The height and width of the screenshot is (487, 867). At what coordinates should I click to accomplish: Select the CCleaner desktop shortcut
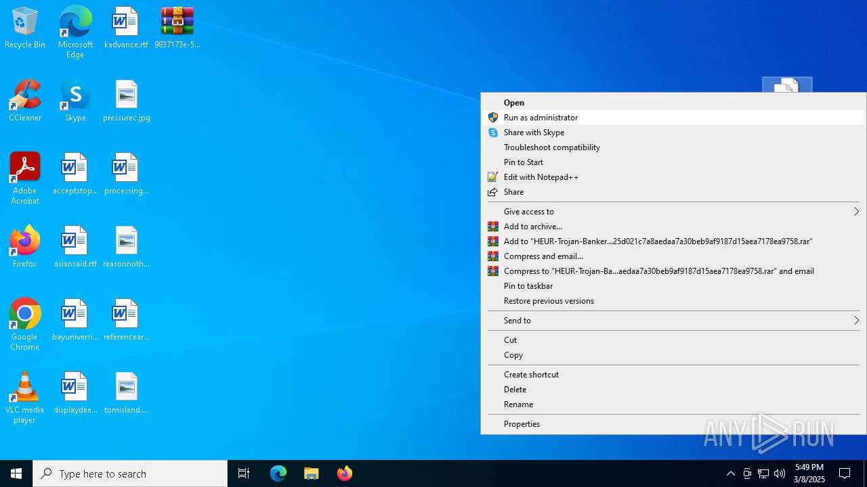coord(25,101)
